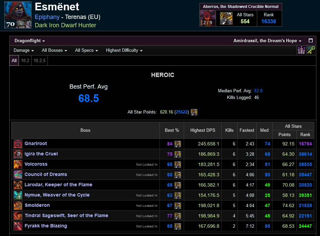
Task: Click the hunter spec icon beside All Stars 554
Action: click(x=226, y=18)
